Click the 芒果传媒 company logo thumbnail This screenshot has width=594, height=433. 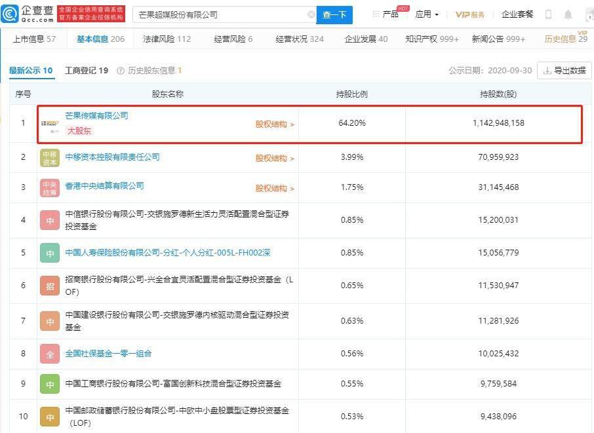coord(50,125)
